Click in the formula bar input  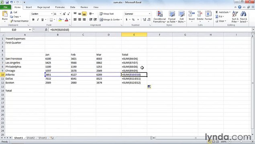(x=151, y=30)
